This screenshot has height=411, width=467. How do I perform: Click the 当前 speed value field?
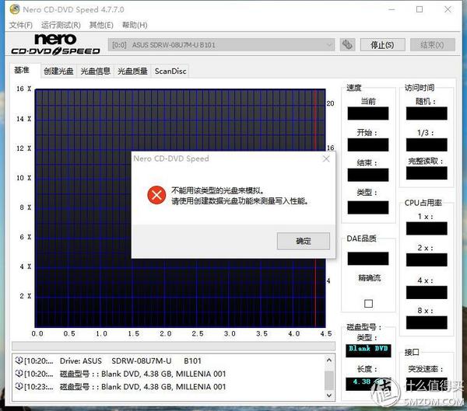(368, 113)
